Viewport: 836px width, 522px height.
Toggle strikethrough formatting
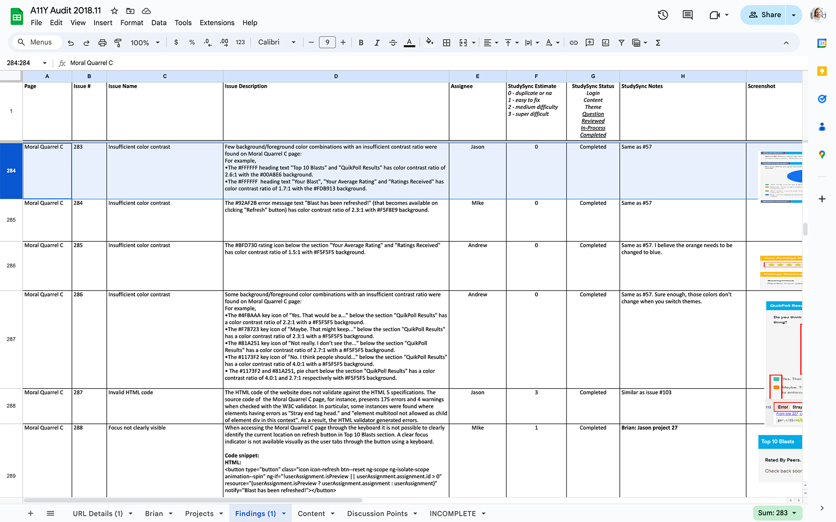[x=393, y=43]
